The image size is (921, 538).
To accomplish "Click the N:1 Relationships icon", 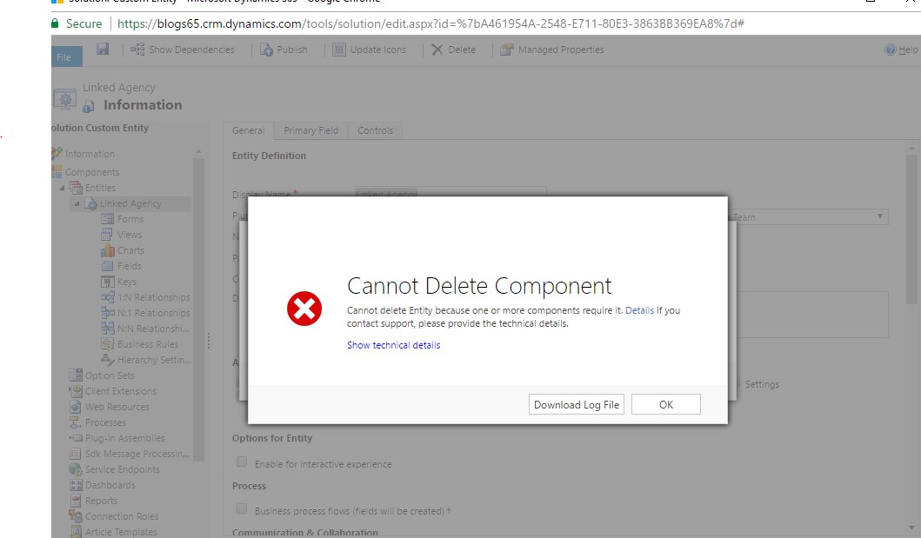I will pyautogui.click(x=107, y=313).
